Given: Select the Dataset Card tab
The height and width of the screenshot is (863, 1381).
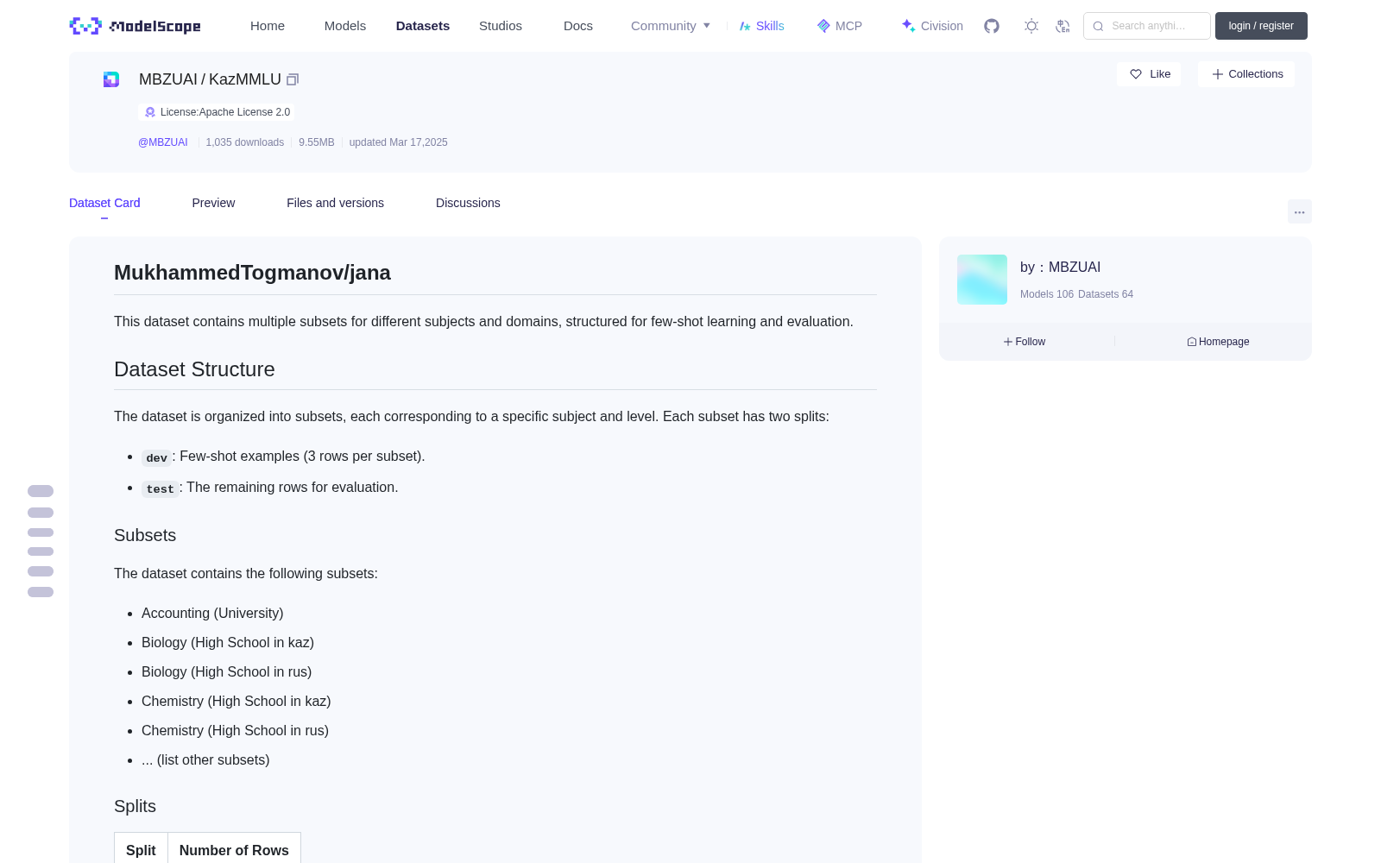Looking at the screenshot, I should [104, 203].
